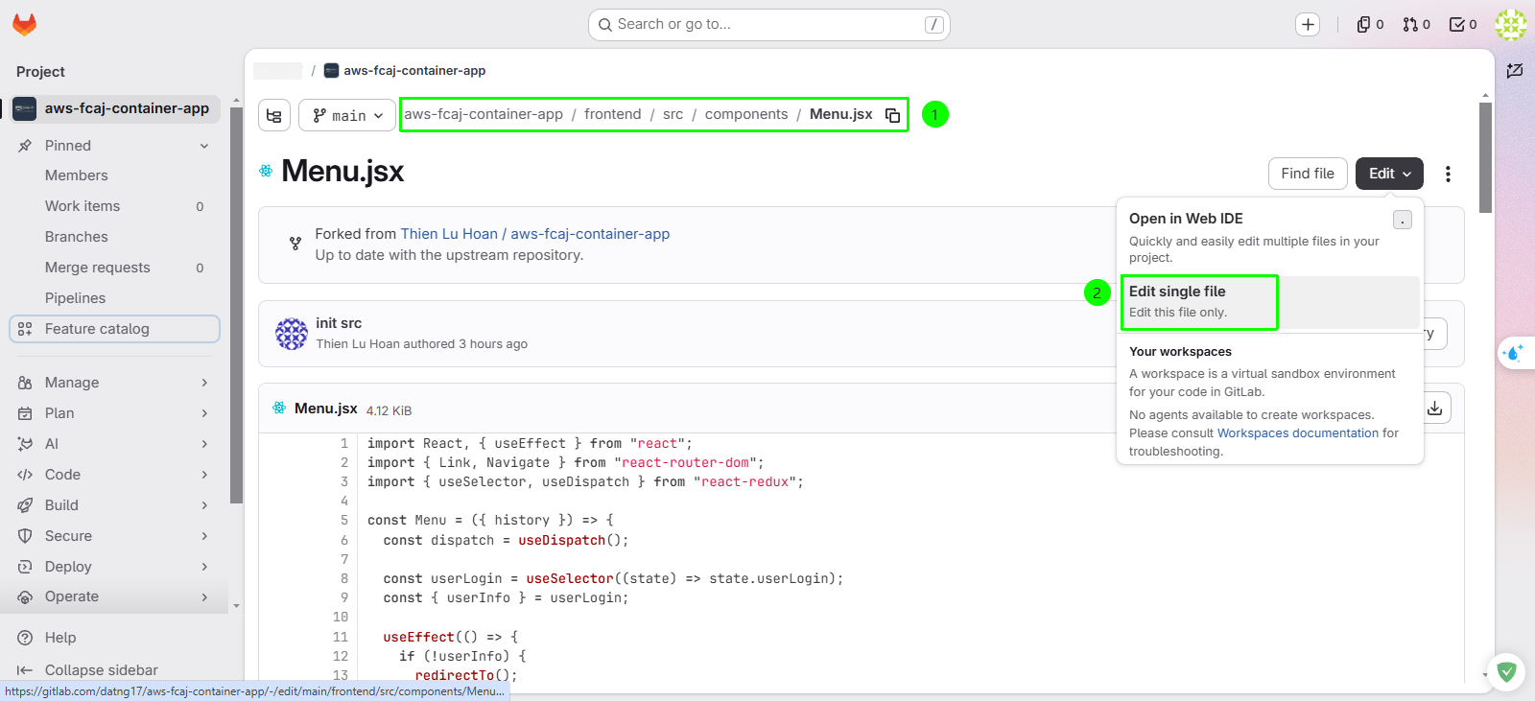Expand the Secure sidebar section

click(115, 536)
